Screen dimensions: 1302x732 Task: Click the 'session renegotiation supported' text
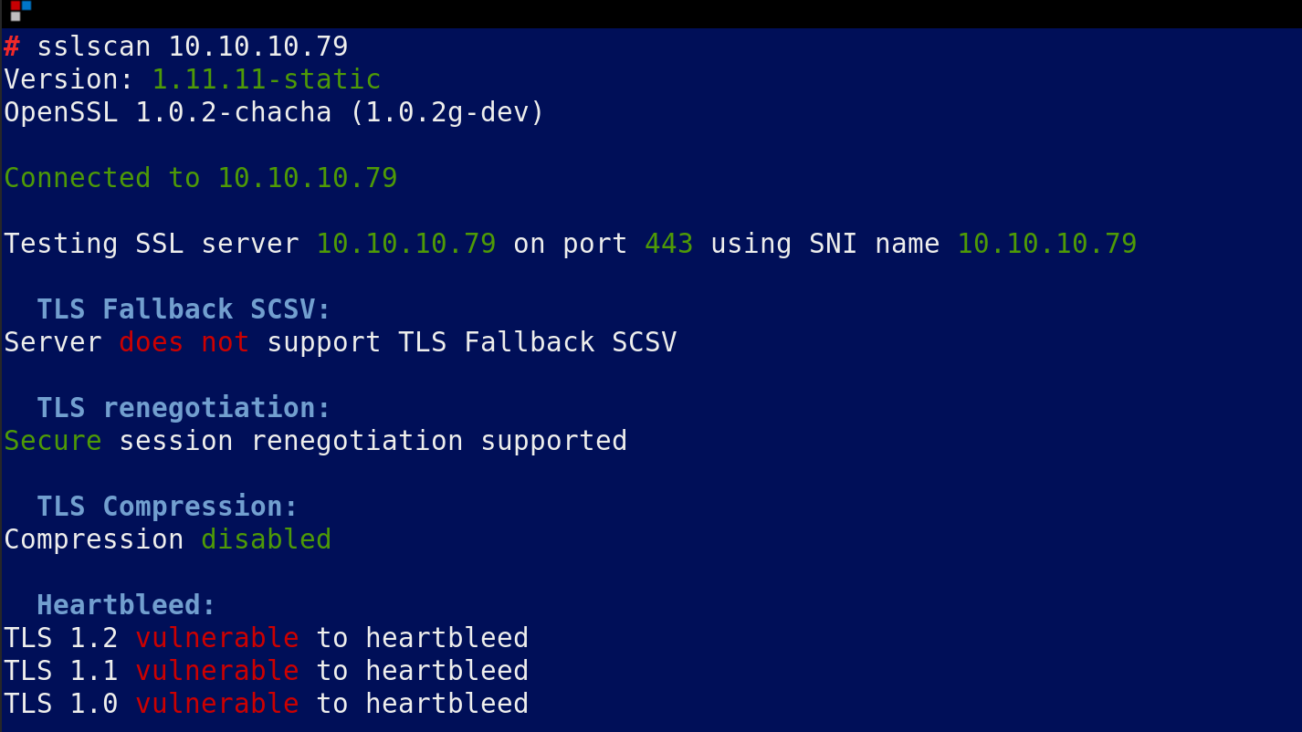(373, 441)
